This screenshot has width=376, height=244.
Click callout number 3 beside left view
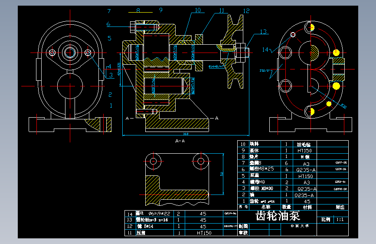[x=111, y=75]
